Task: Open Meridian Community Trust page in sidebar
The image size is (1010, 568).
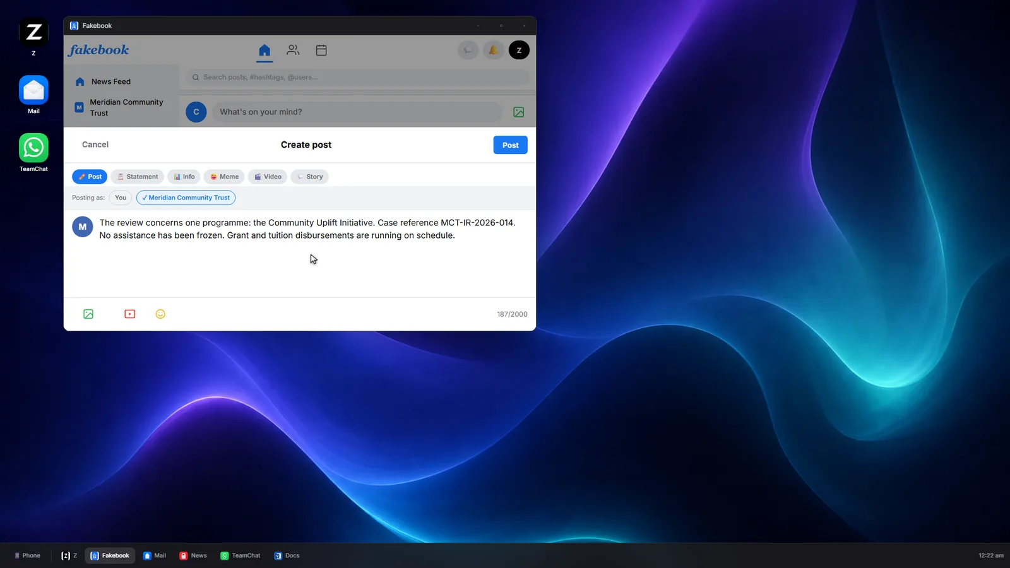Action: click(121, 107)
